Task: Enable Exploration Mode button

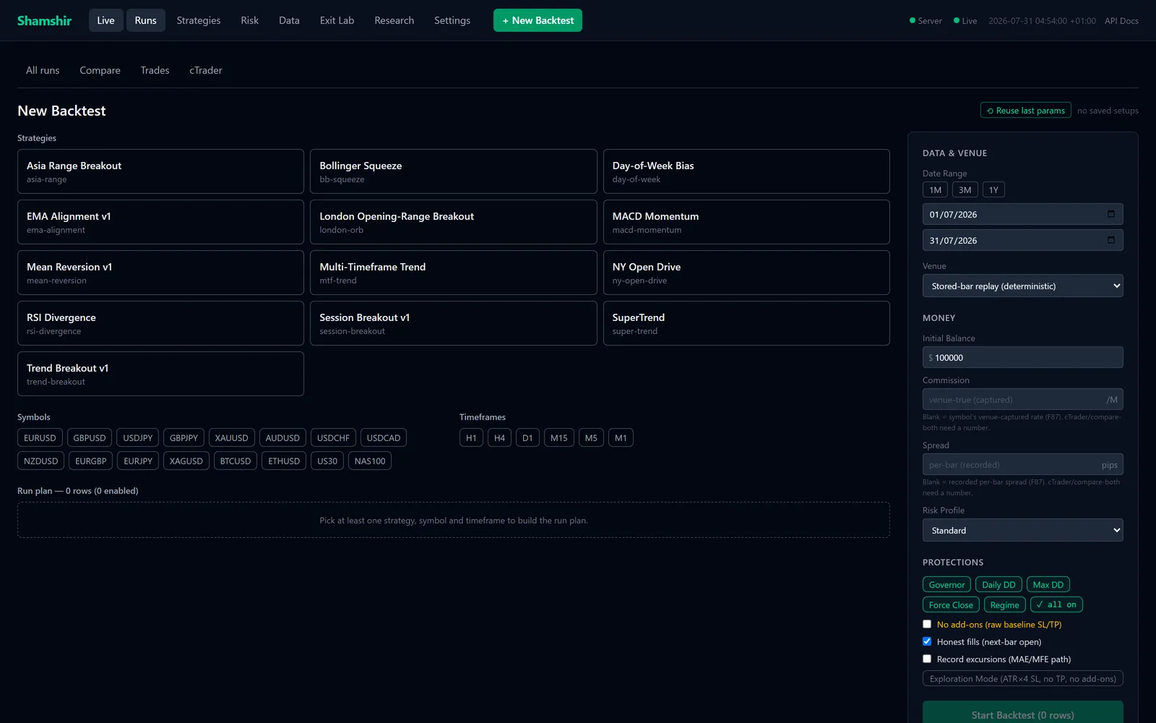Action: 1022,678
